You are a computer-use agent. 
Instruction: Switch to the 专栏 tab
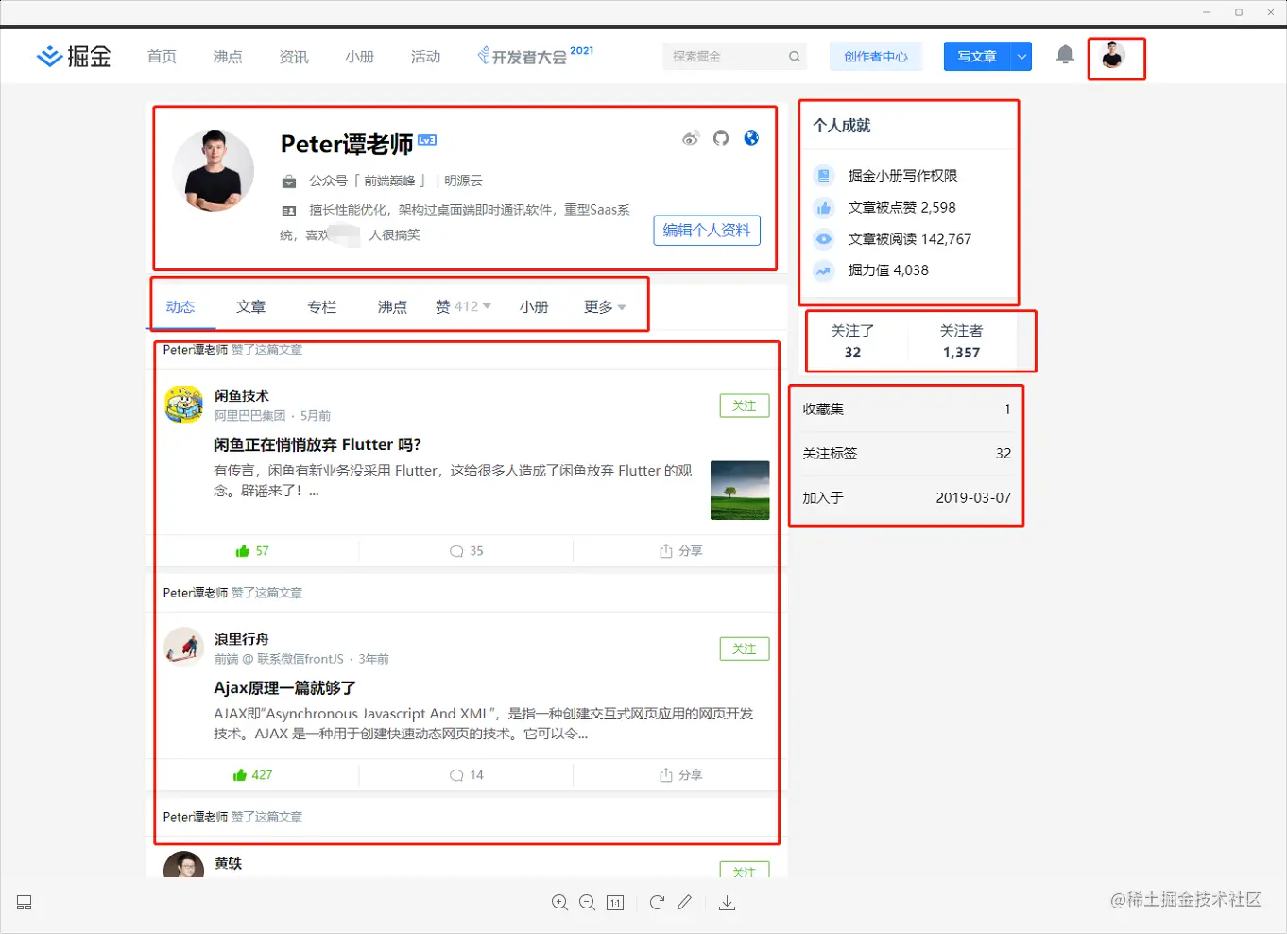click(322, 306)
